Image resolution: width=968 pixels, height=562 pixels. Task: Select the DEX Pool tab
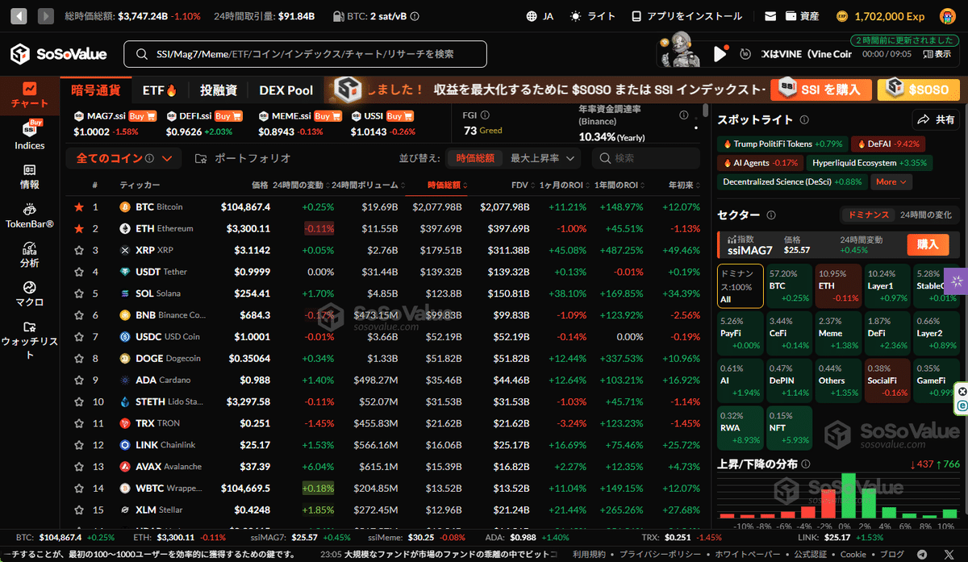286,90
